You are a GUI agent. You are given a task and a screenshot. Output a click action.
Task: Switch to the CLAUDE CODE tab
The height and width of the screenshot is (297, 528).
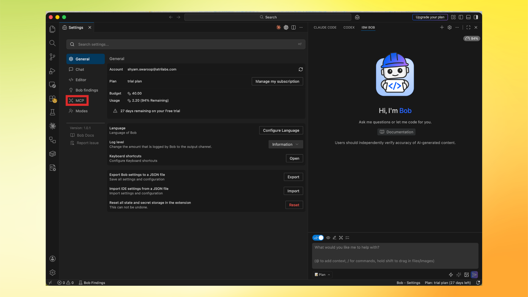[325, 27]
